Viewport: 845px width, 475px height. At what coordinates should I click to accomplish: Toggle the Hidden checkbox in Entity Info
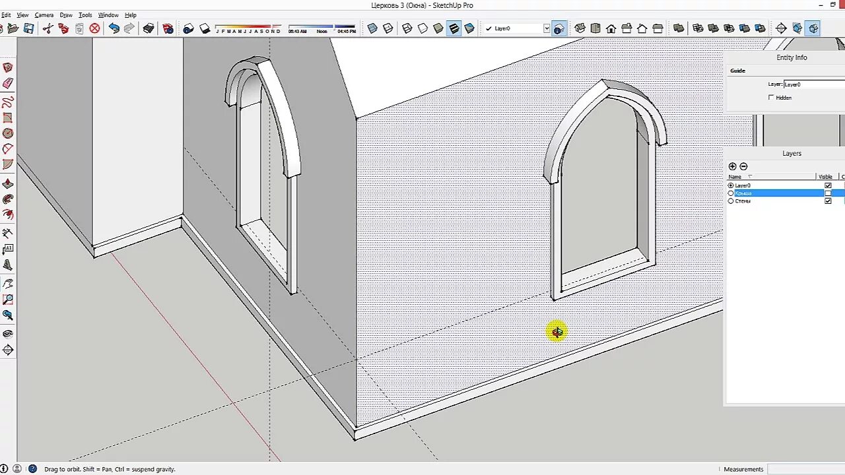(771, 98)
